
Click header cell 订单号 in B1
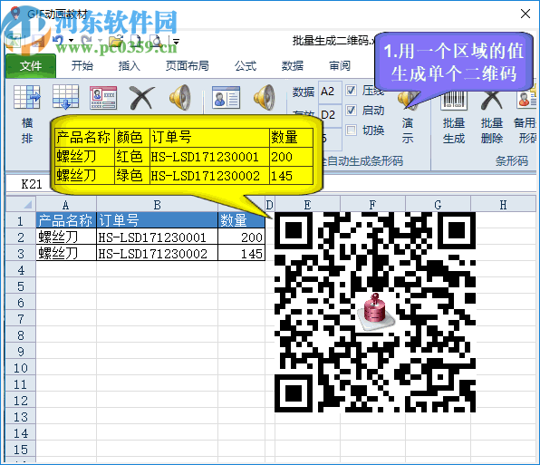tap(157, 220)
